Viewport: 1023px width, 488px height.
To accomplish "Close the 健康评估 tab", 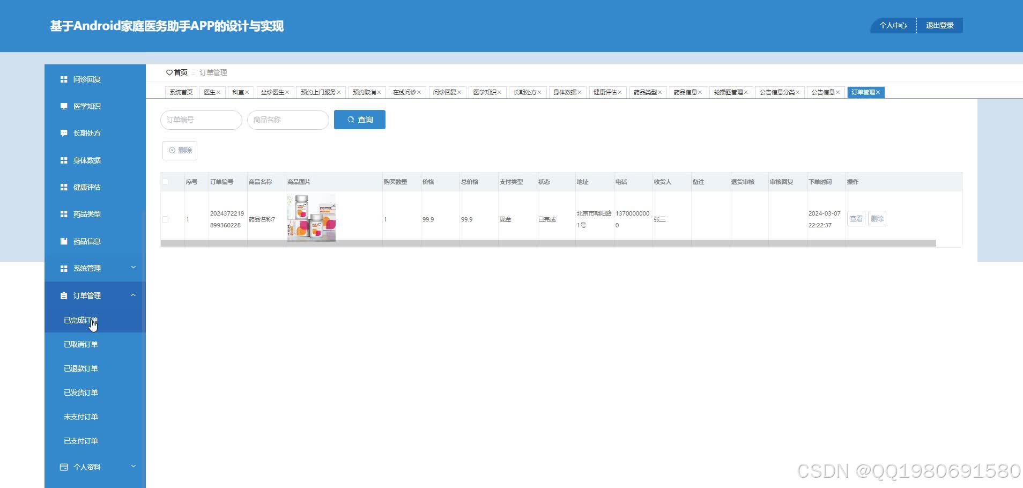I will [620, 92].
